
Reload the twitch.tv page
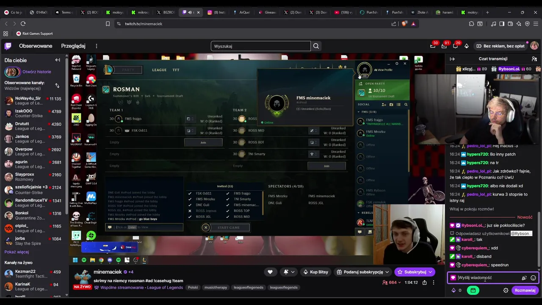[x=23, y=24]
